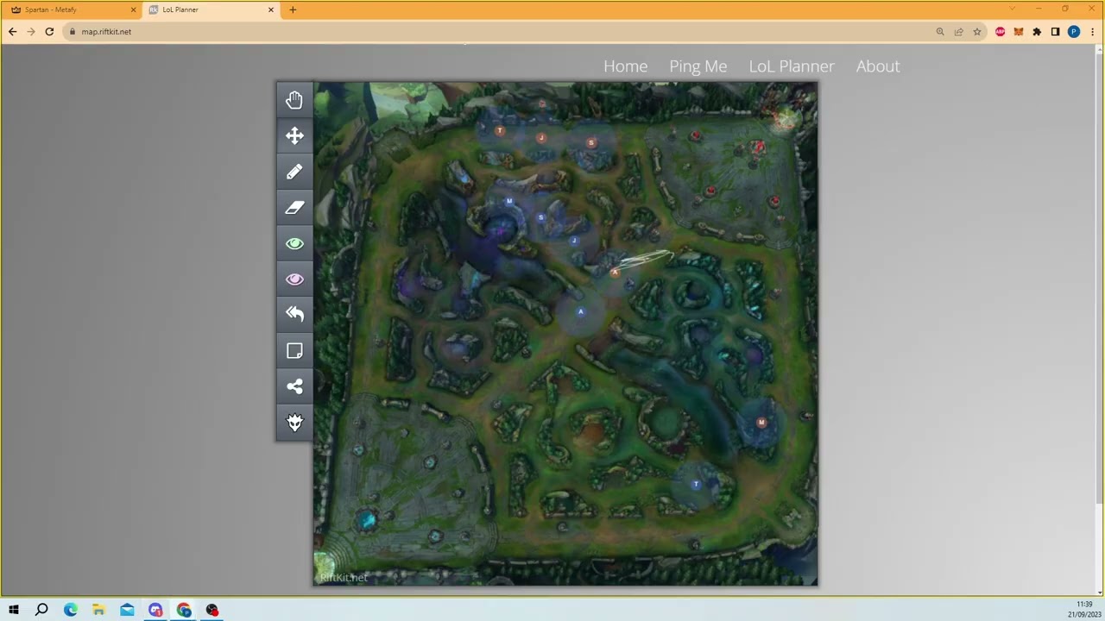Screen dimensions: 1105x621
Task: Select the eraser tool
Action: coord(294,207)
